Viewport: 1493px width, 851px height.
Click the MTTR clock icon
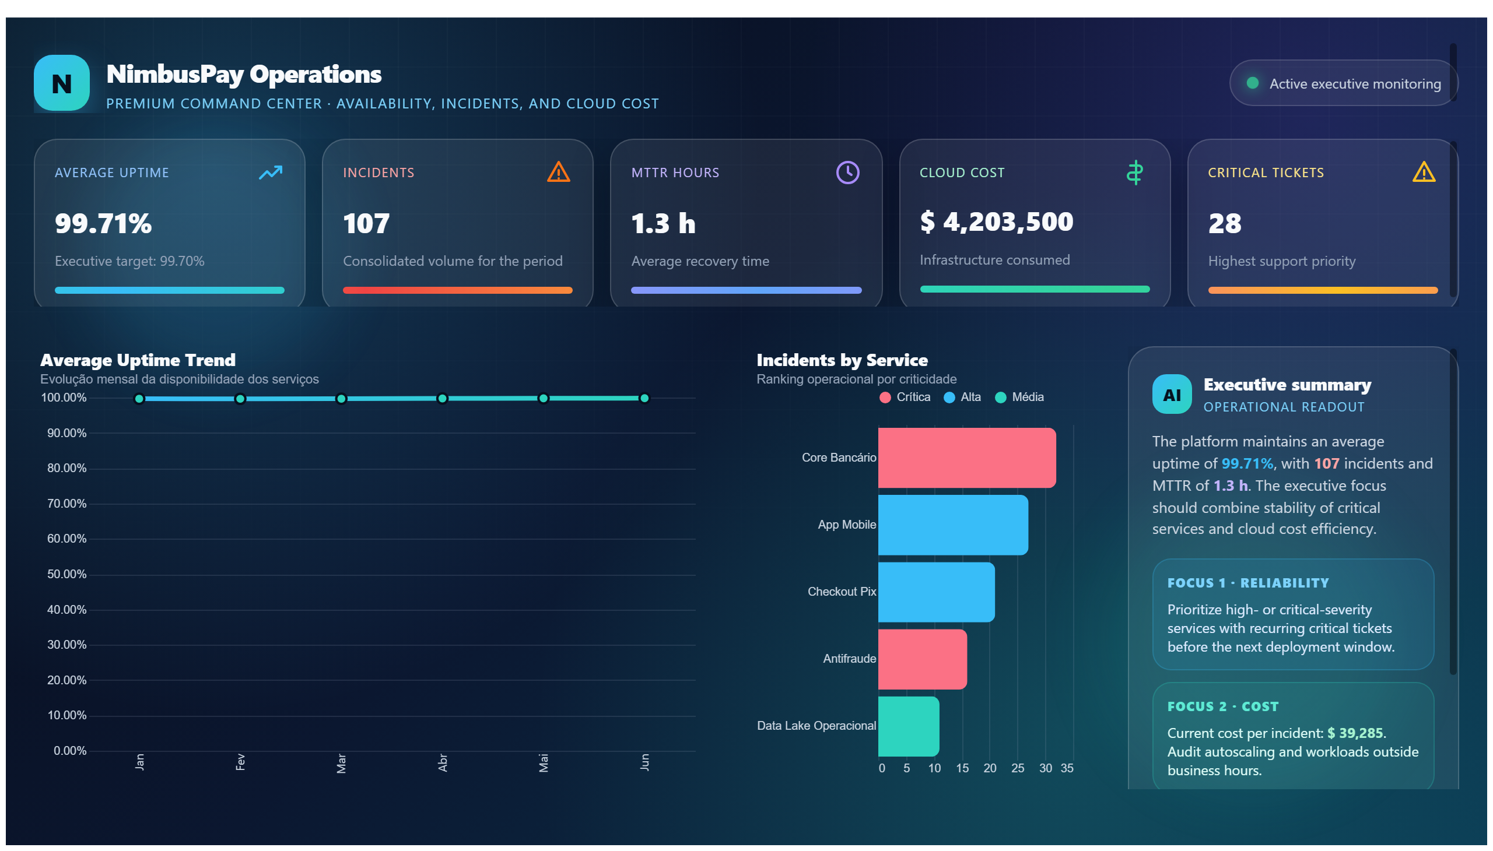pyautogui.click(x=847, y=173)
